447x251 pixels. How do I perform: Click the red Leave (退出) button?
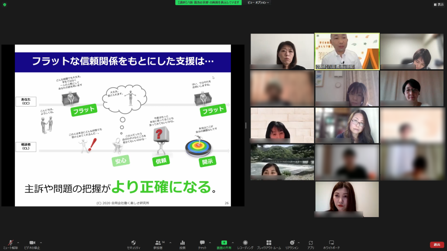tap(437, 244)
